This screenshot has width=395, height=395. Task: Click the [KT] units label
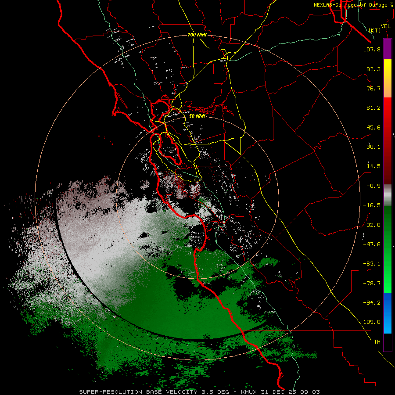coord(374,30)
